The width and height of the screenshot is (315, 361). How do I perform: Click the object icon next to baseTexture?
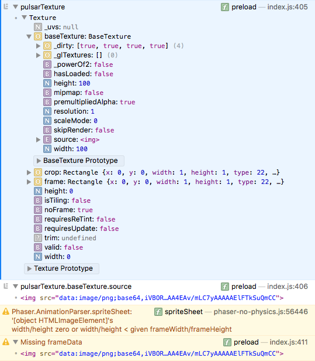click(x=38, y=36)
